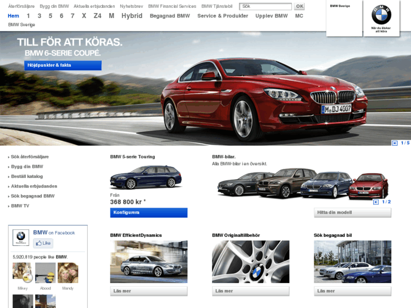Click the Höjdpunkter & fakta button
The image size is (411, 308).
point(63,65)
